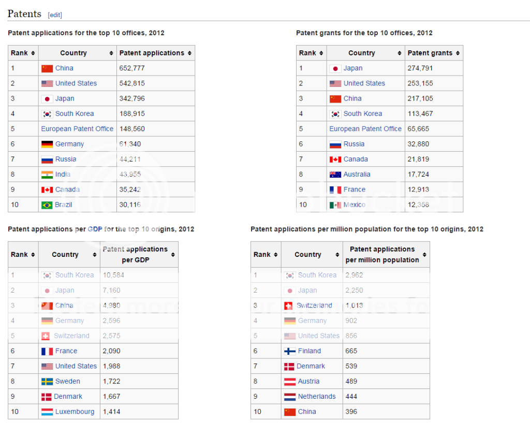Image resolution: width=530 pixels, height=434 pixels.
Task: Click Switzerland flag beside 1,013
Action: coord(288,306)
